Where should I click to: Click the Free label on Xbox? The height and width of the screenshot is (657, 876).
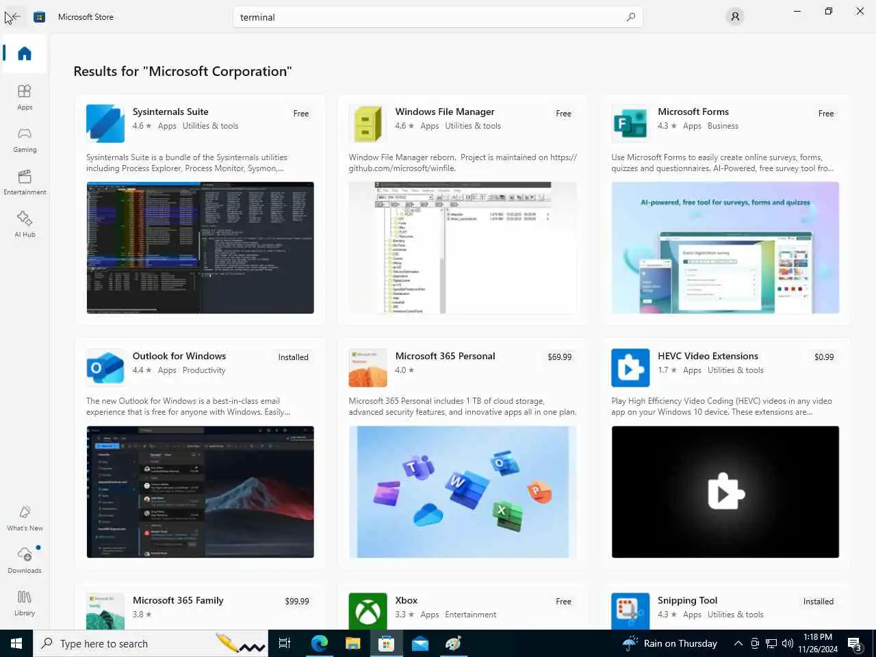coord(563,602)
